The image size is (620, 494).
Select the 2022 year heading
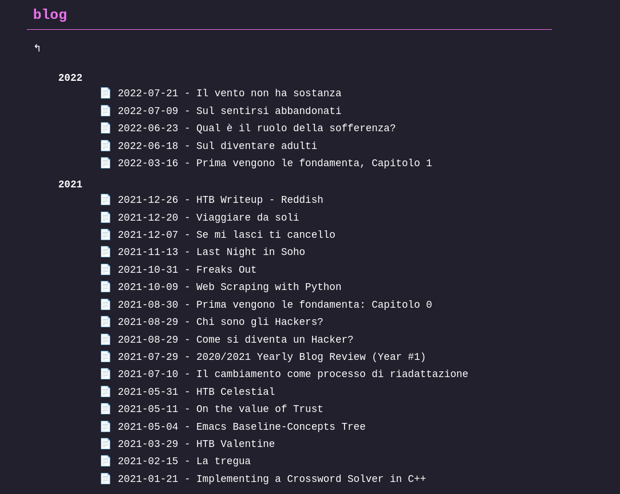[70, 77]
